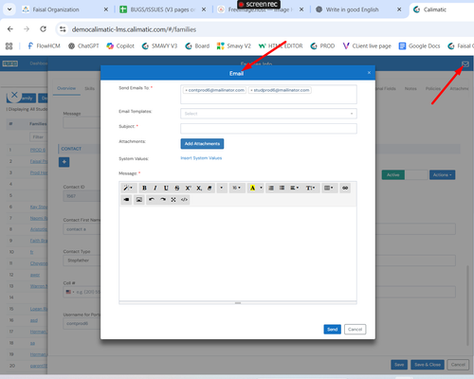Image resolution: width=474 pixels, height=379 pixels.
Task: Open text color picker dropdown arrow
Action: [261, 188]
